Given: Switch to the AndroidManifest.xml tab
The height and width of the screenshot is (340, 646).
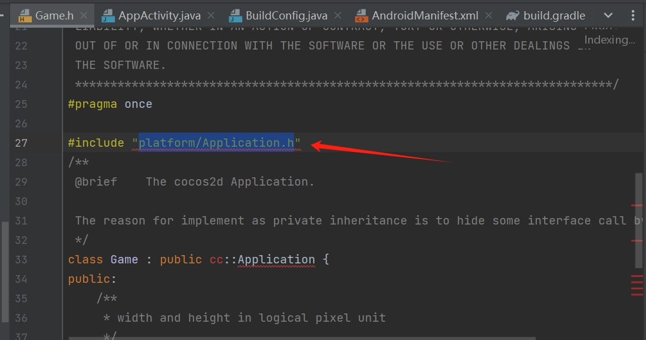Looking at the screenshot, I should click(x=424, y=15).
